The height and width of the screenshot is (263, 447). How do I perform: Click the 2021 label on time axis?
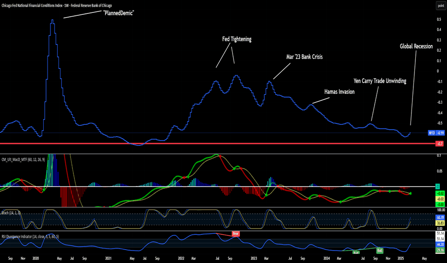tap(108, 258)
